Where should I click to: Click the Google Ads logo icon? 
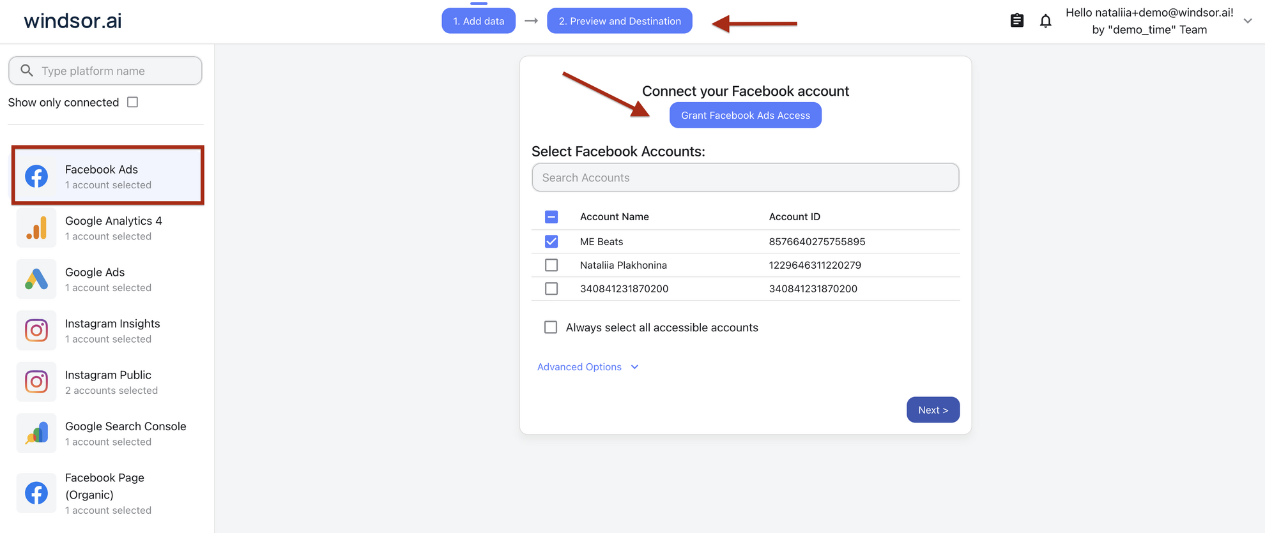click(x=36, y=279)
